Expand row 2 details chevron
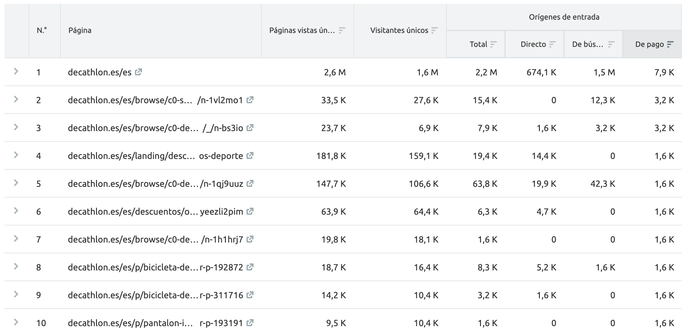The height and width of the screenshot is (335, 685). (16, 99)
